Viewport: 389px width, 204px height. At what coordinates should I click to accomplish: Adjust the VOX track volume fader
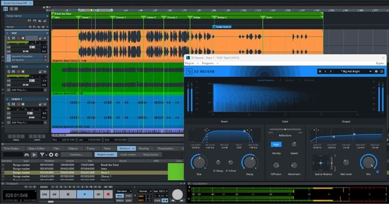[x=32, y=47]
